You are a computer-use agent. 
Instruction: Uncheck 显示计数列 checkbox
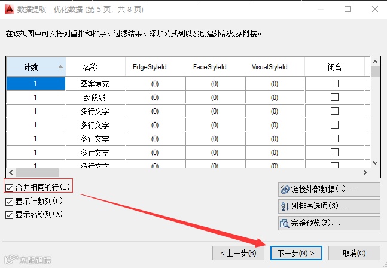click(9, 202)
